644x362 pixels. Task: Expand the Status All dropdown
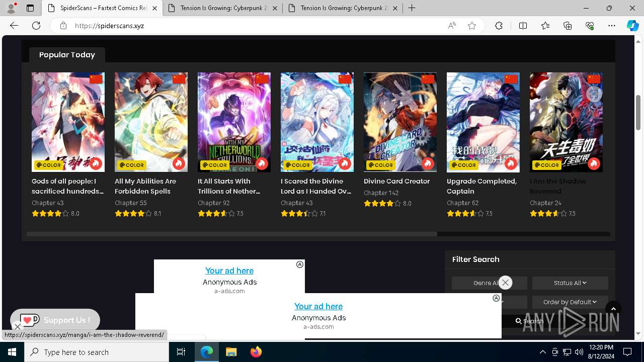pyautogui.click(x=570, y=283)
